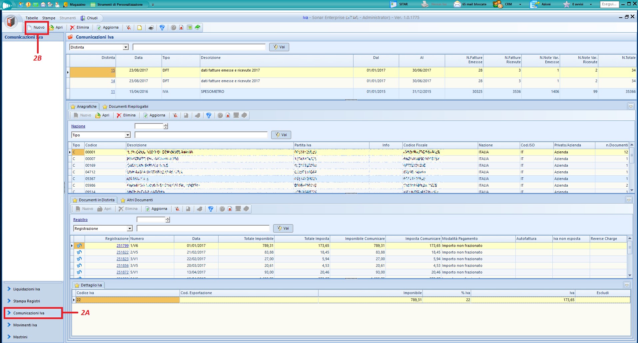This screenshot has height=343, width=638.
Task: Click the green book icon in the top toolbar
Action: 198,27
